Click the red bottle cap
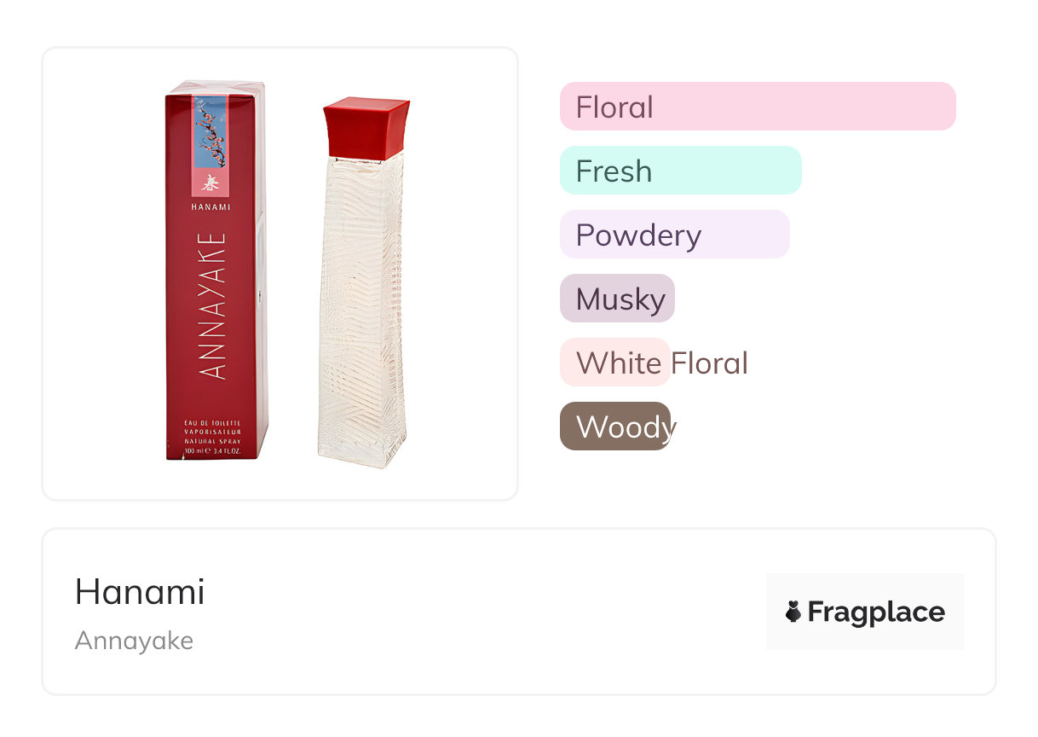1038x737 pixels. [x=366, y=128]
